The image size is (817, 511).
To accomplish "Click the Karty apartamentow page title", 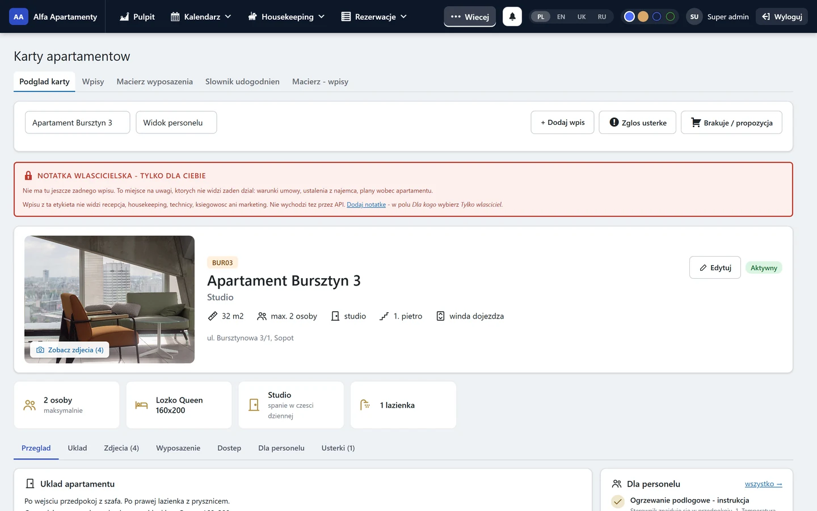I will [72, 56].
